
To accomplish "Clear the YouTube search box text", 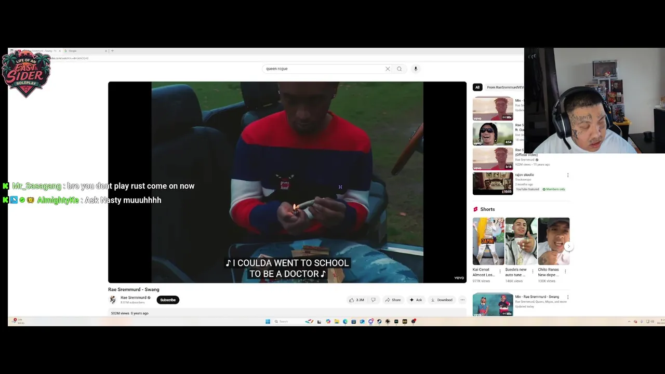I will click(388, 69).
